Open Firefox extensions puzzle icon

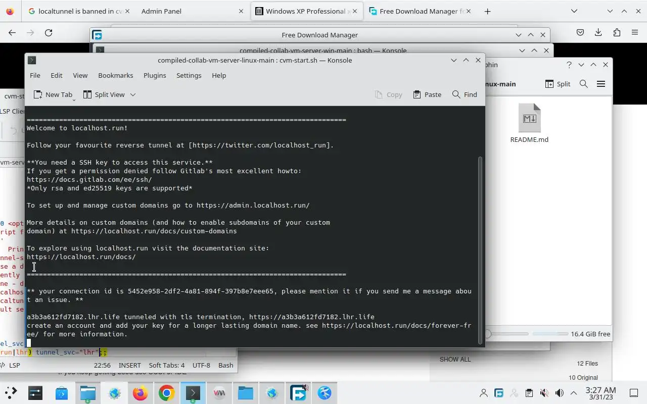click(x=617, y=32)
